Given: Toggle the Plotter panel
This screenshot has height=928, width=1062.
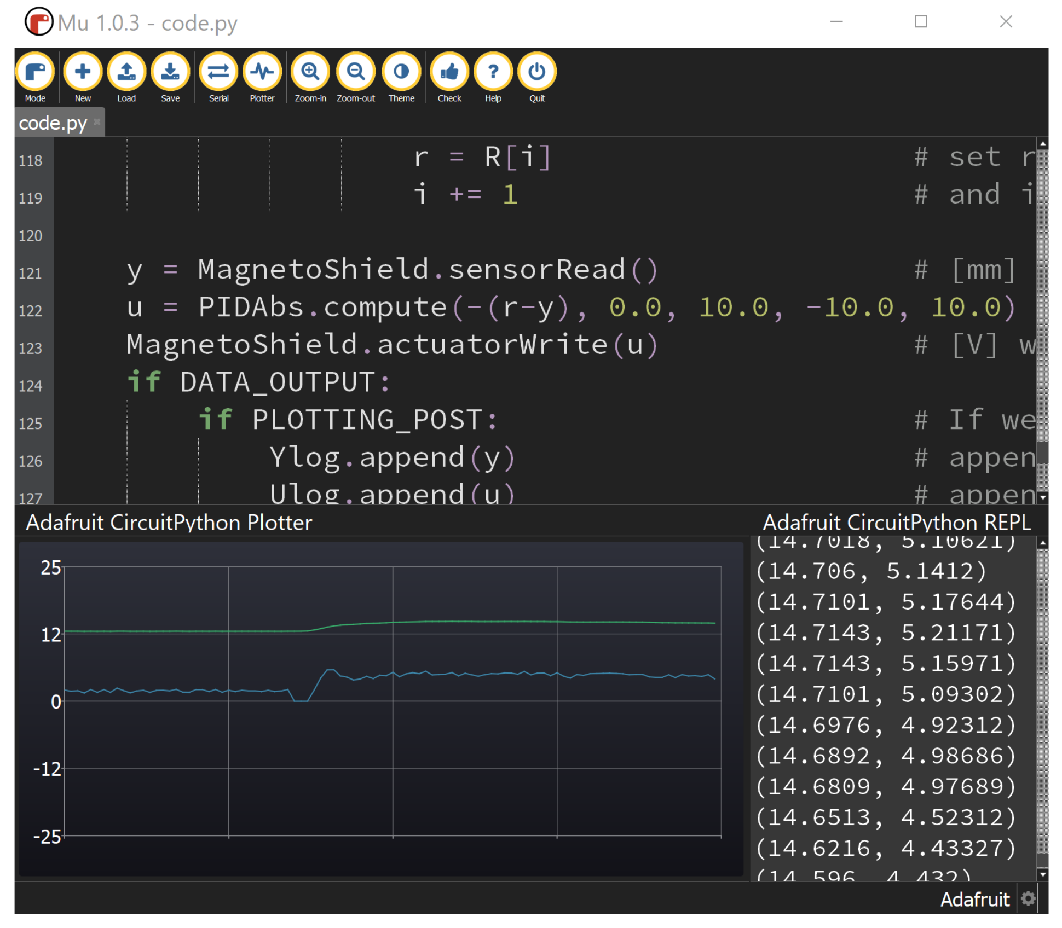Looking at the screenshot, I should coord(262,72).
